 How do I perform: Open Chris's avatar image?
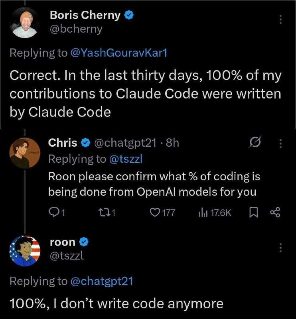tap(25, 153)
